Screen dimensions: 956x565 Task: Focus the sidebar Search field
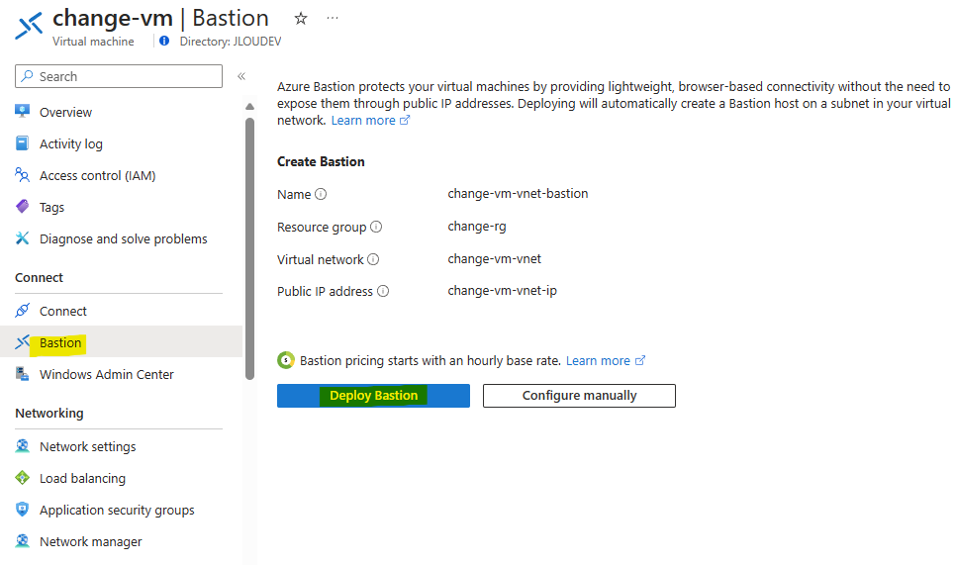119,76
